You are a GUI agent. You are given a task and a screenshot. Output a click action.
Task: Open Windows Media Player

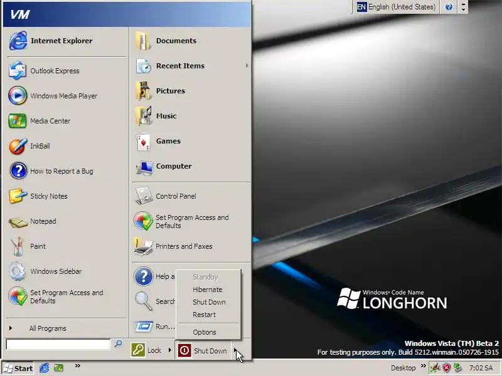pyautogui.click(x=67, y=96)
